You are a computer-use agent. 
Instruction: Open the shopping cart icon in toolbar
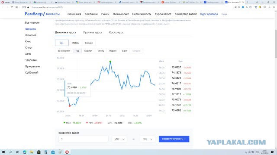coord(256,7)
